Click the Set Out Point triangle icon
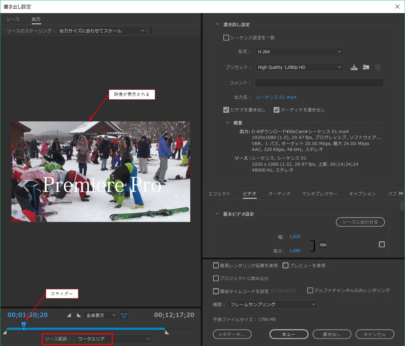Viewport: 405px width, 346px height. (79, 315)
